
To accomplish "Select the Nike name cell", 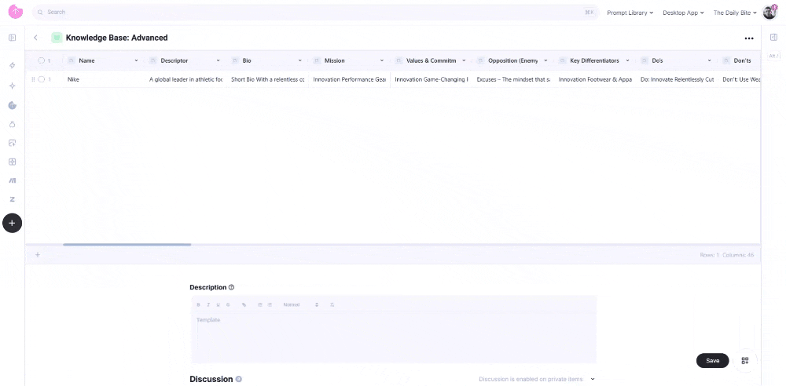I will pos(104,79).
